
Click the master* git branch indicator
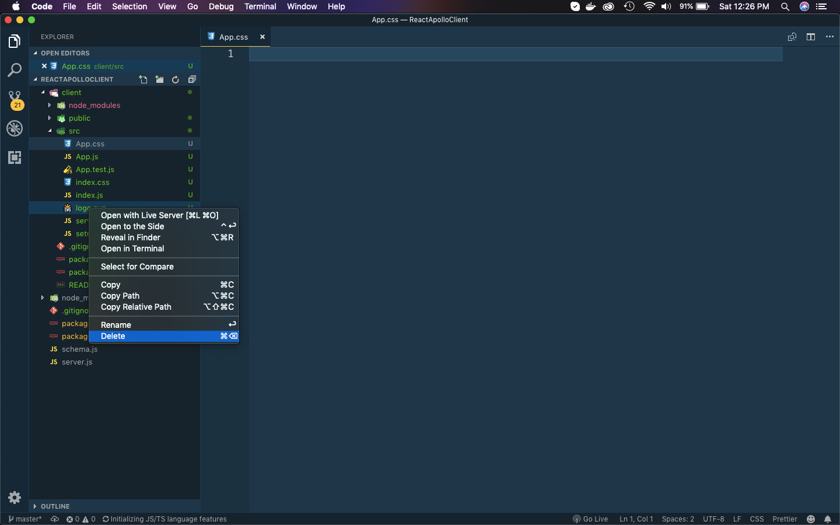(25, 519)
